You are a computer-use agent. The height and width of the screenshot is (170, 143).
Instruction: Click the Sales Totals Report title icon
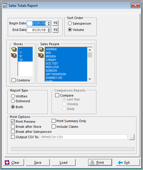pyautogui.click(x=5, y=5)
